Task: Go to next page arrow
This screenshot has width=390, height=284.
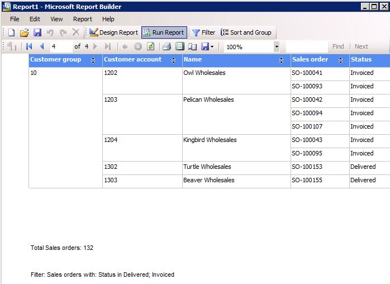Action: coord(95,46)
